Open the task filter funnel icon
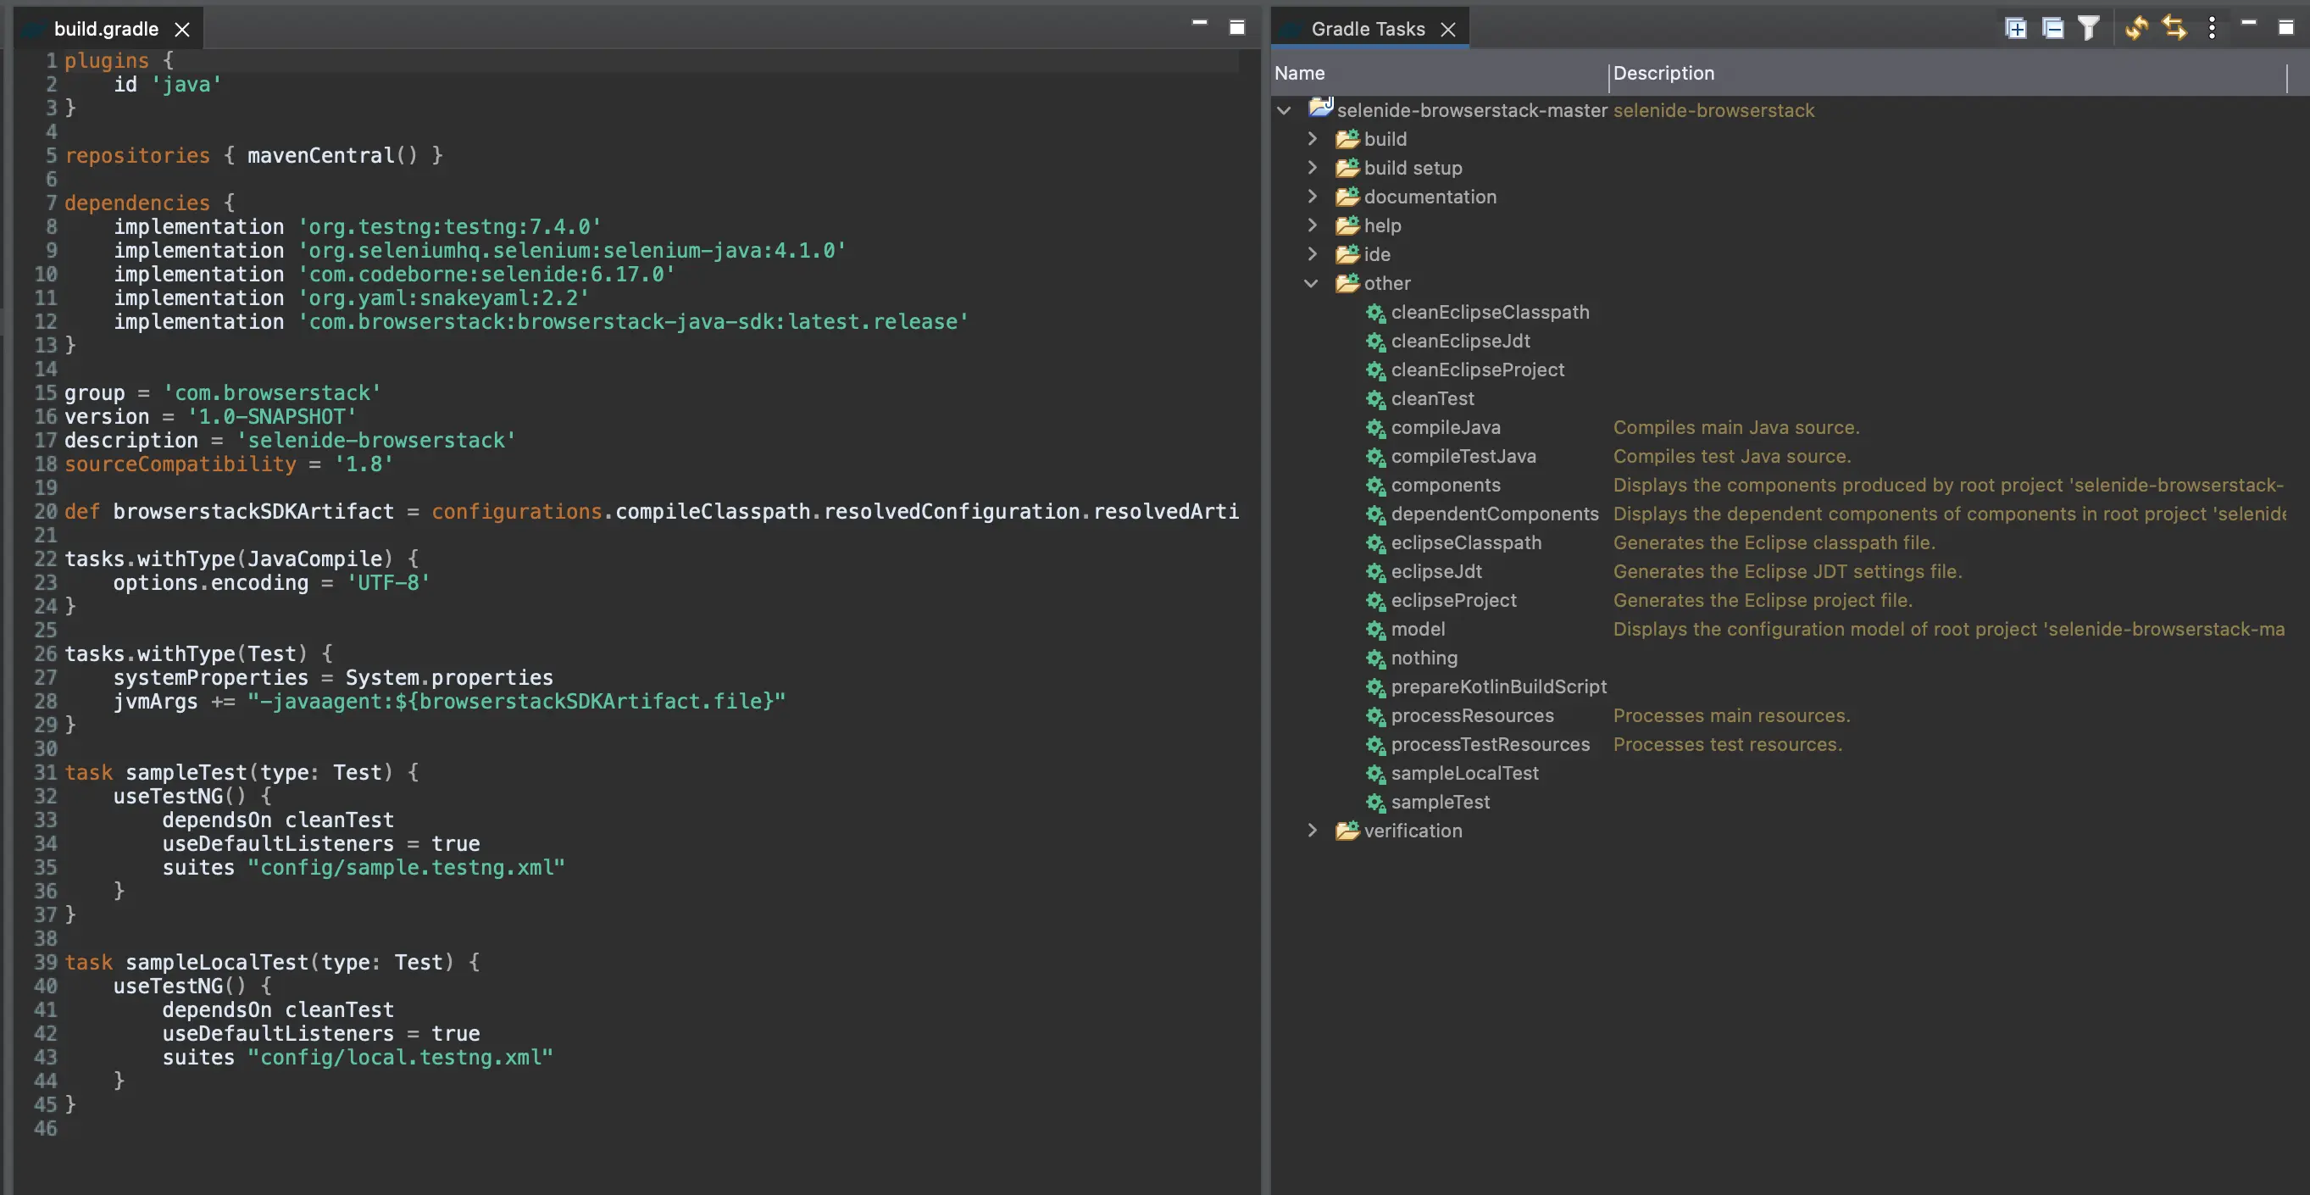 (x=2089, y=29)
